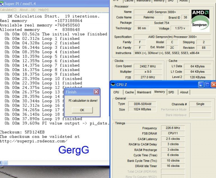Minimize the front CPU-Z window
This screenshot has height=178, width=216.
tap(201, 85)
